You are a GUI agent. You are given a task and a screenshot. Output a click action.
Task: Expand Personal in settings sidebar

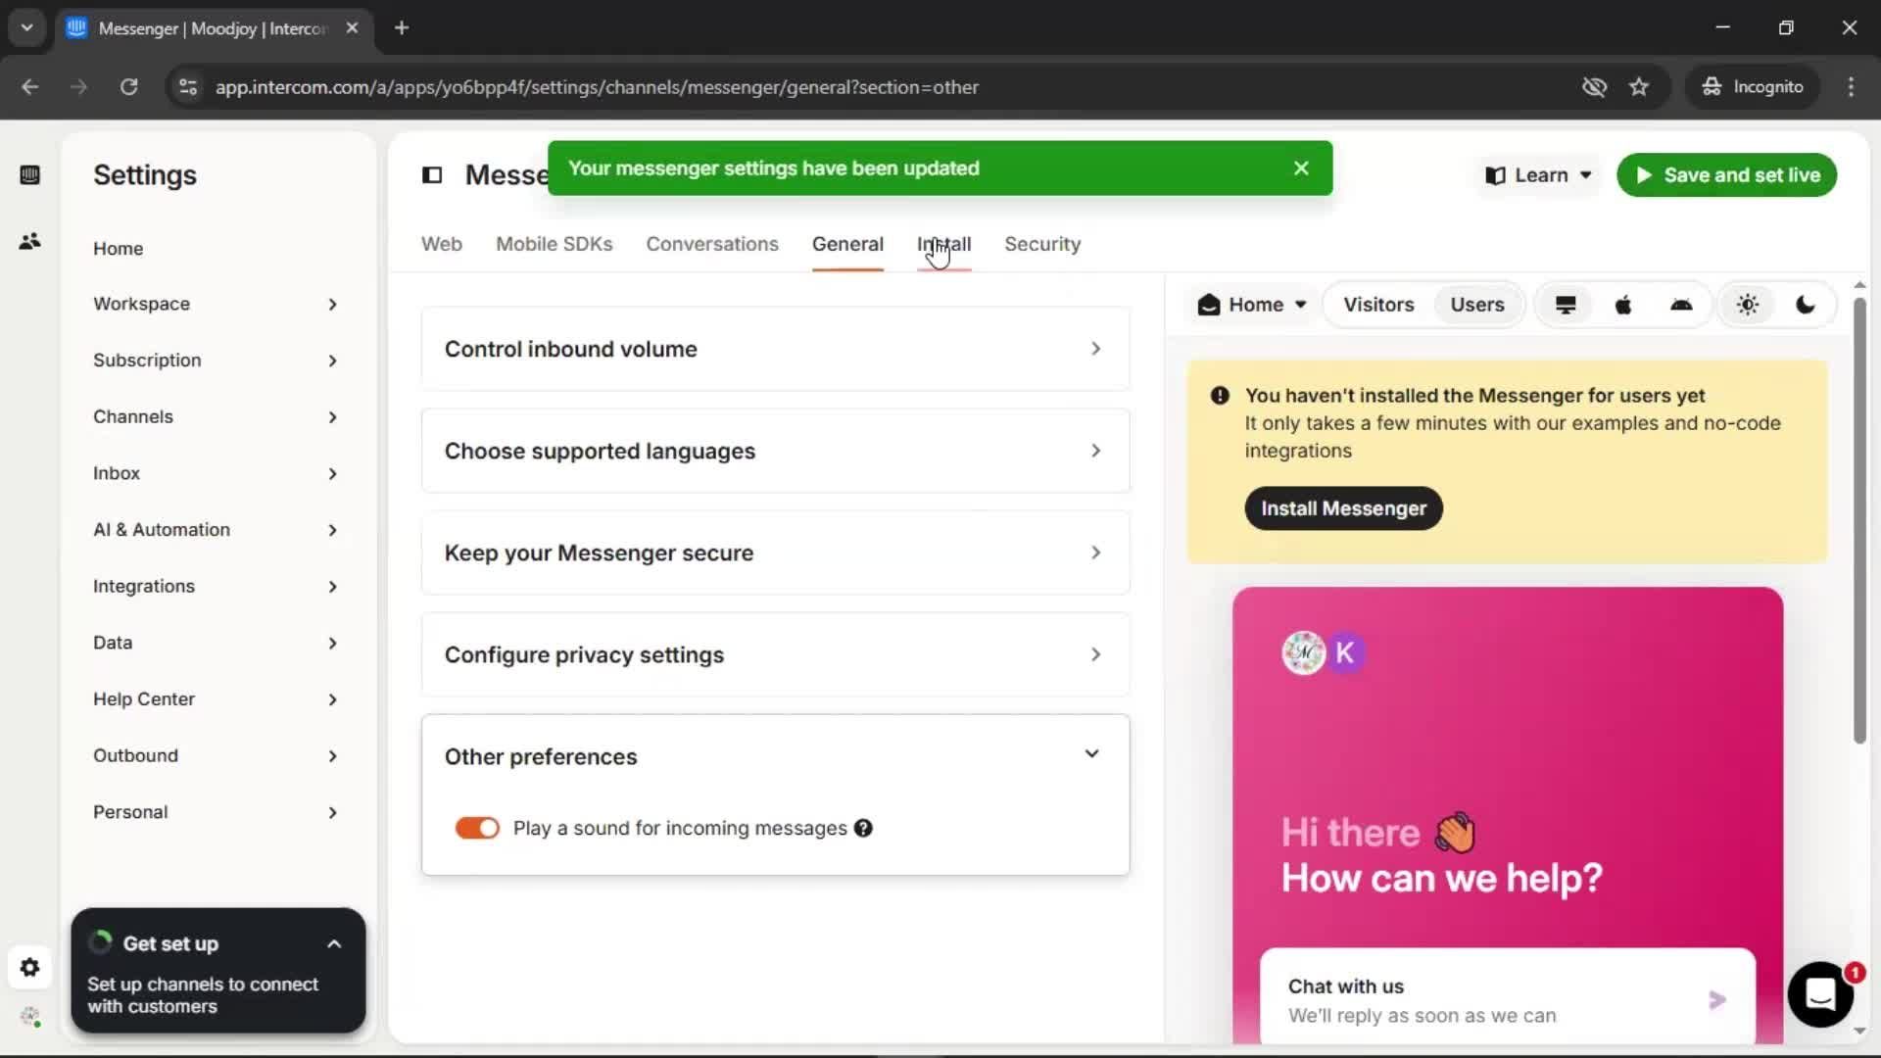click(x=216, y=812)
